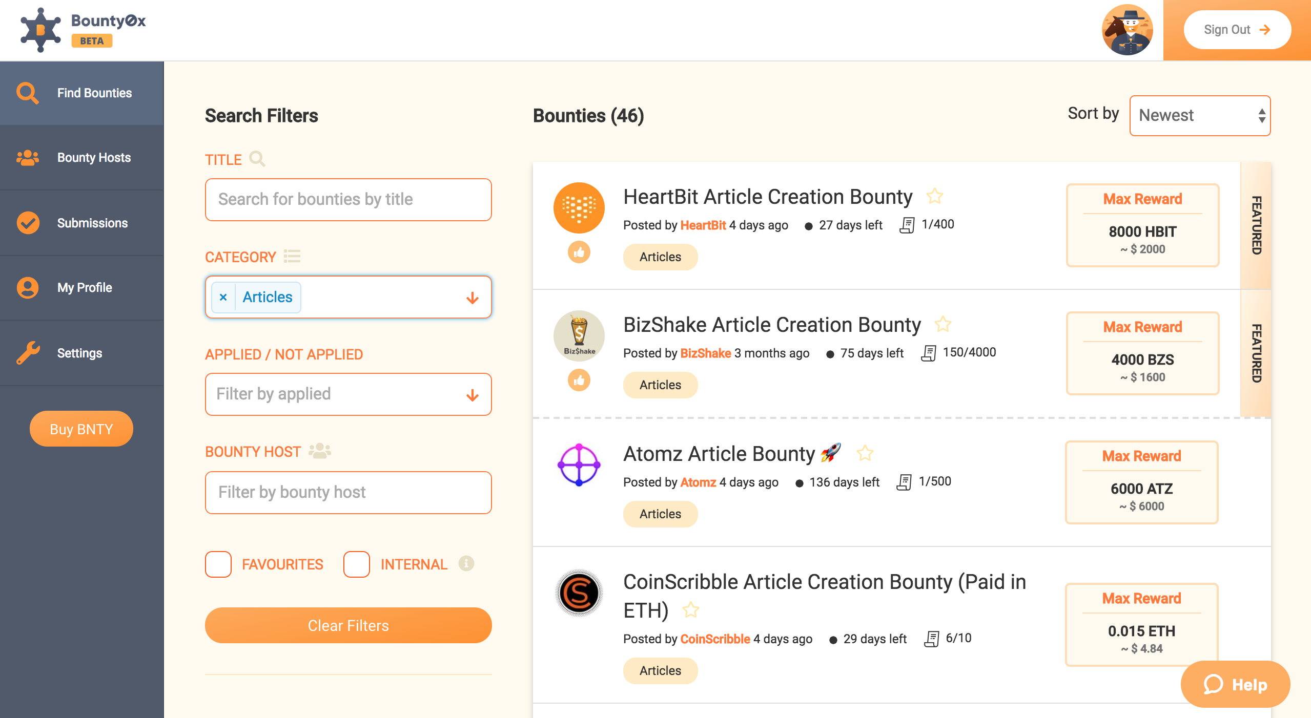The height and width of the screenshot is (718, 1311).
Task: Enable the FAVOURITES checkbox
Action: (x=218, y=564)
